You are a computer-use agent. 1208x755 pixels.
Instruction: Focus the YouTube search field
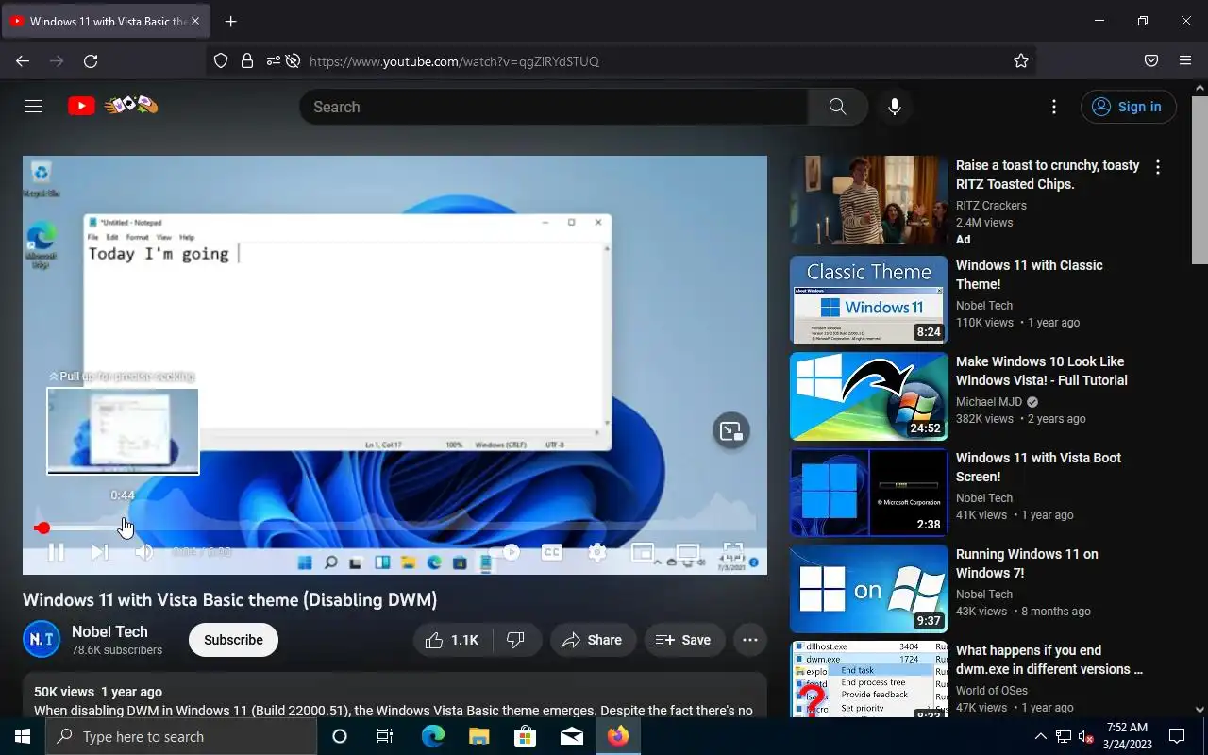(x=554, y=107)
